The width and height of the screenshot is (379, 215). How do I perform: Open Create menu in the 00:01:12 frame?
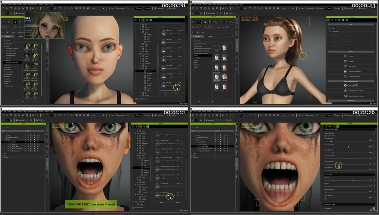(x=10, y=111)
